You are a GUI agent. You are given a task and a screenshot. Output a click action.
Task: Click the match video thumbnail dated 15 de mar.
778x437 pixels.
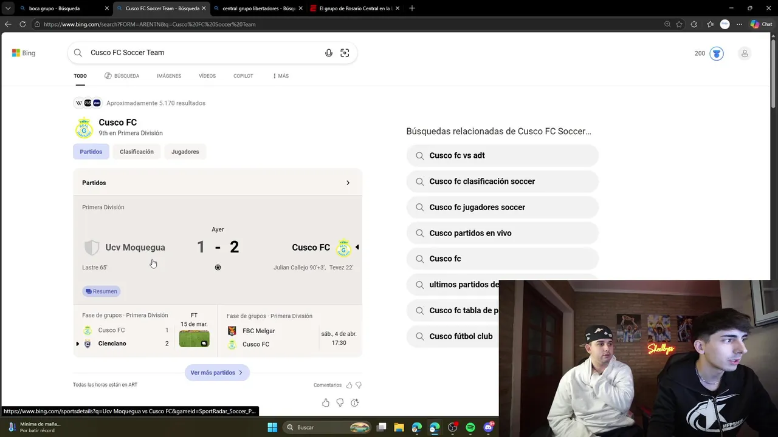[x=194, y=339]
